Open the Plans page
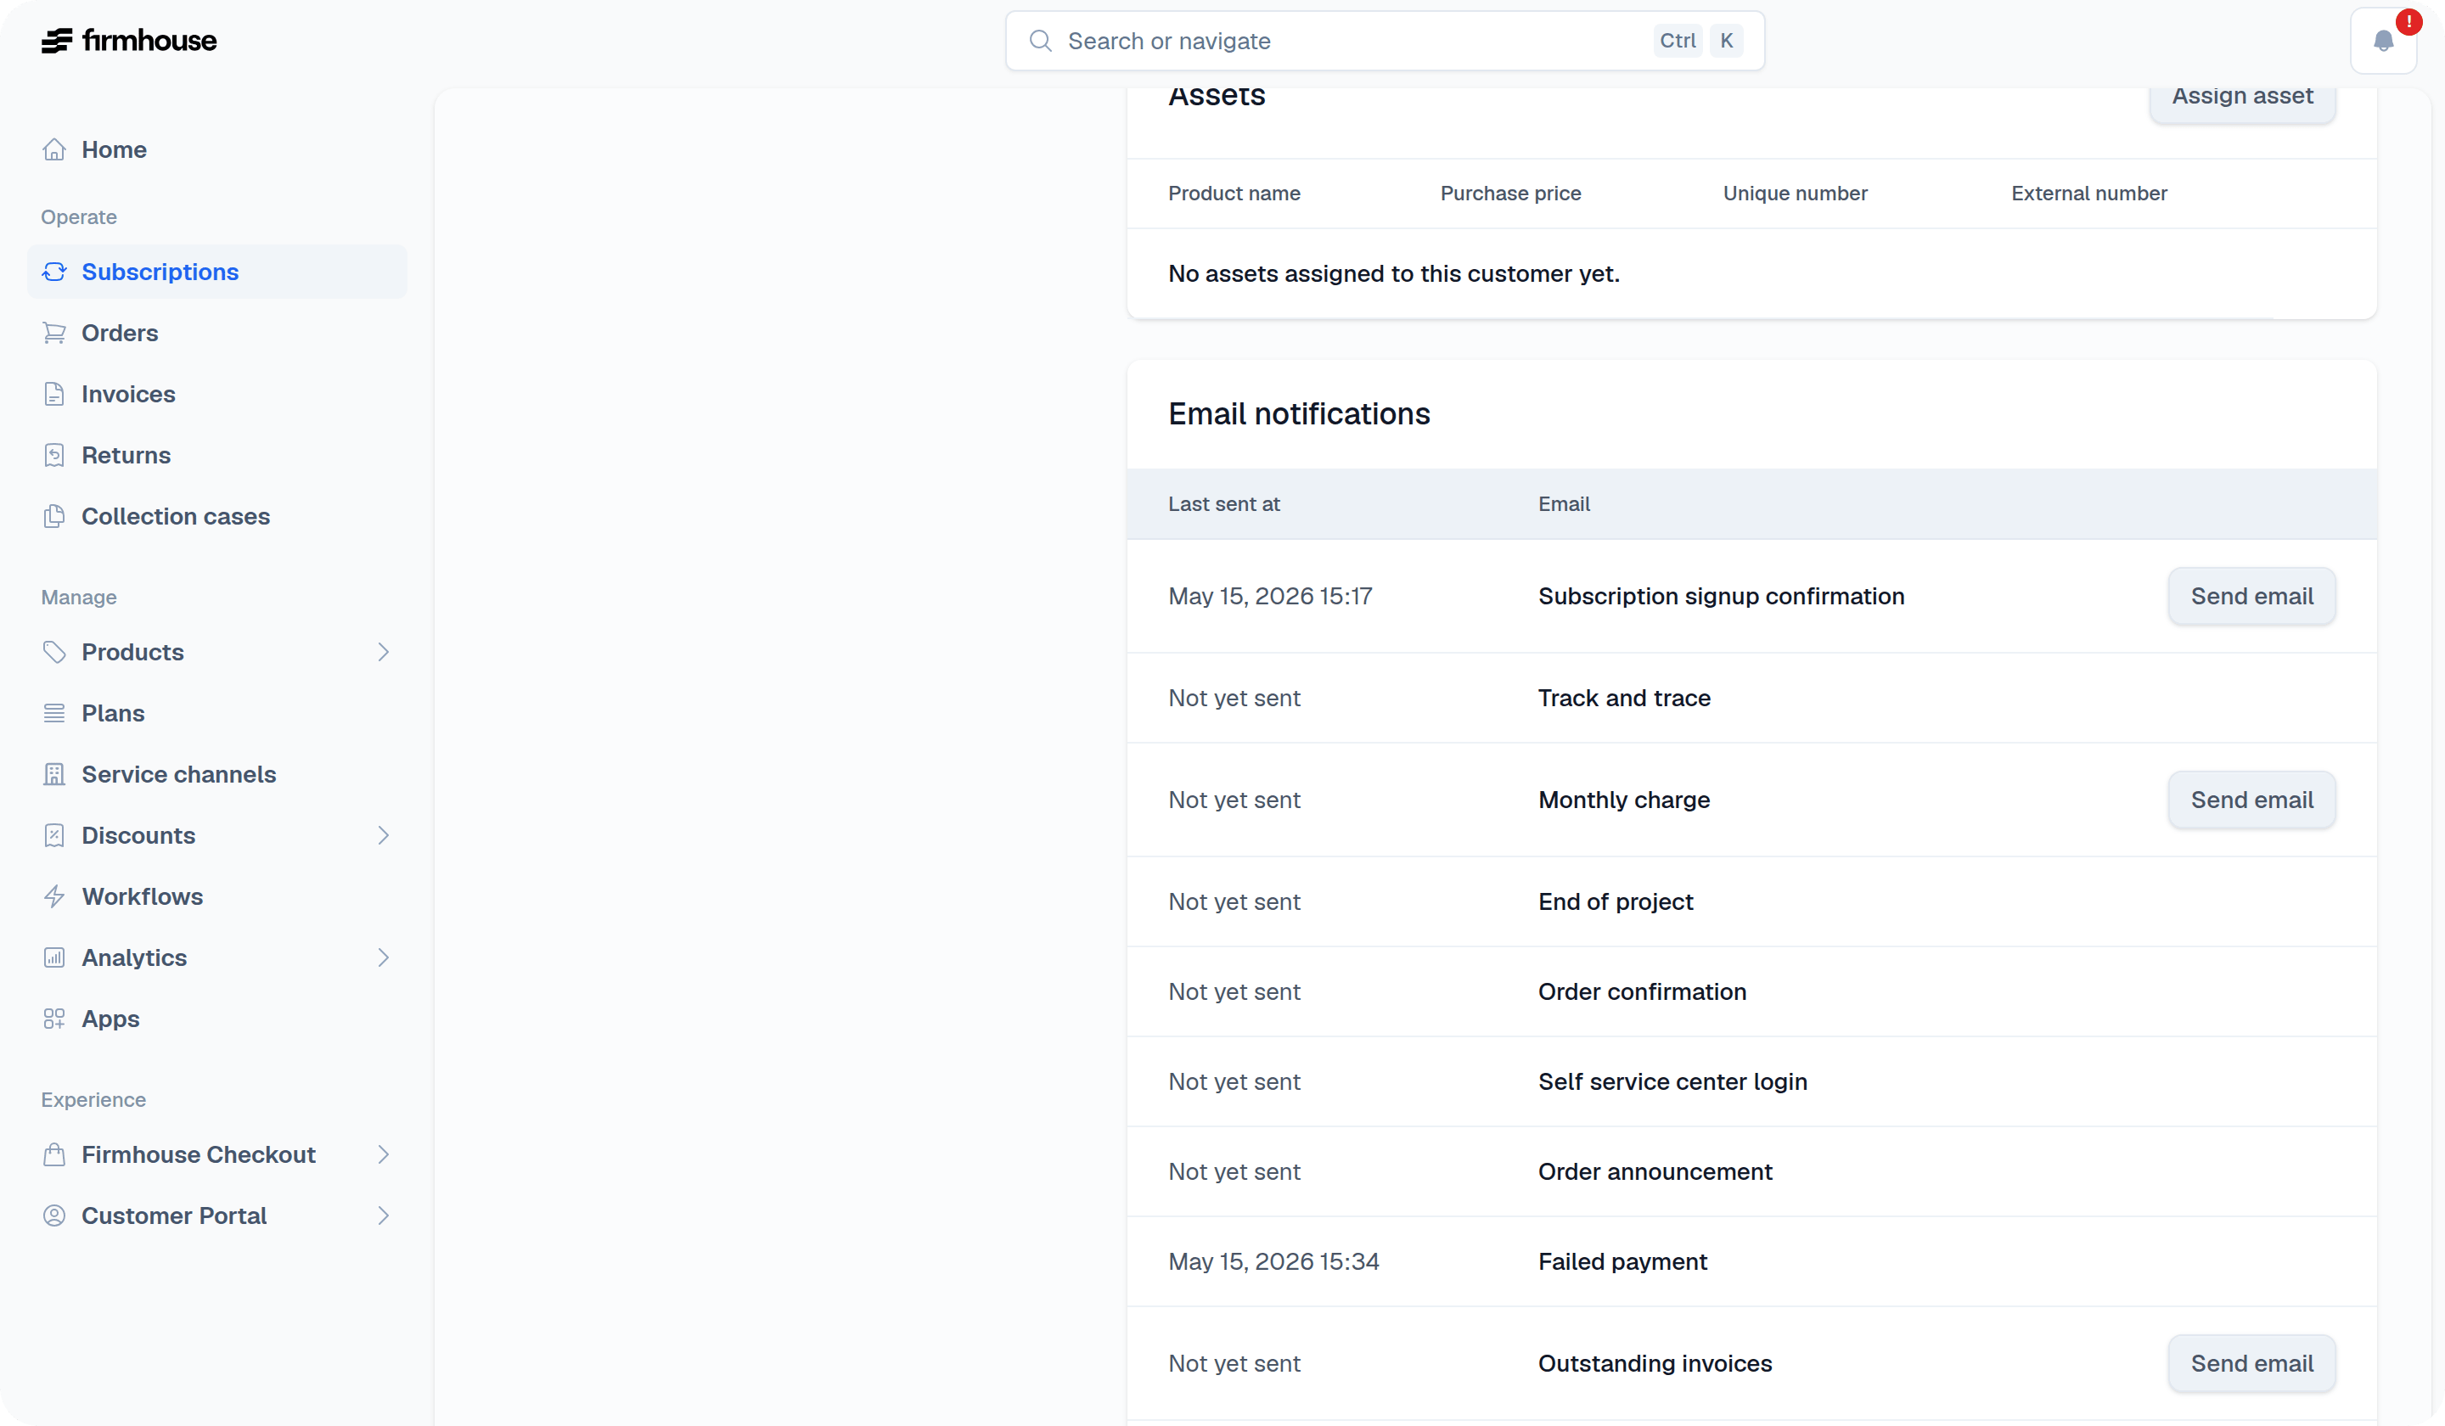This screenshot has width=2445, height=1426. [217, 713]
